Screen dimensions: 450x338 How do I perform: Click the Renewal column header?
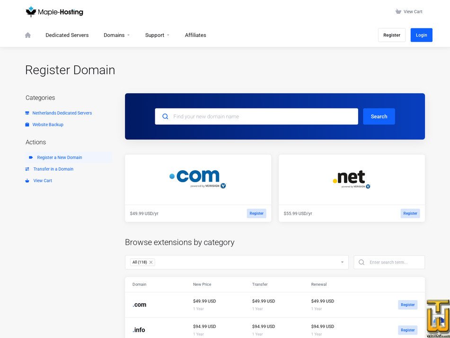(319, 284)
